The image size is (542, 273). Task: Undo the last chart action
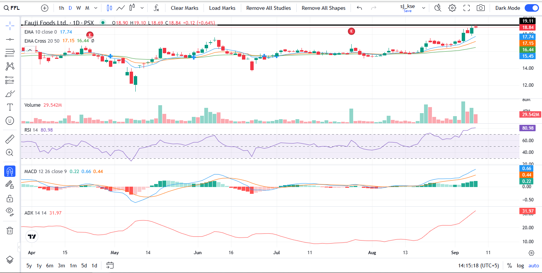point(359,8)
